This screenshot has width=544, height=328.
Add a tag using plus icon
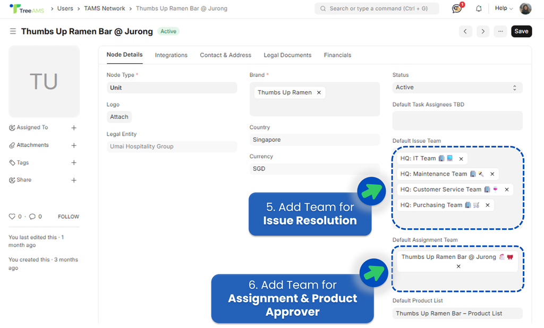coord(74,163)
